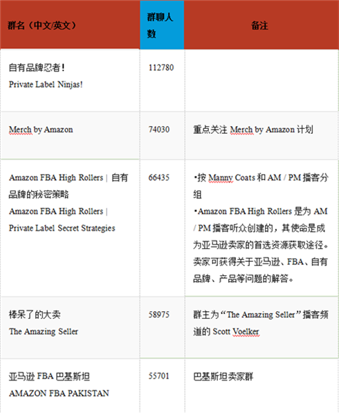Click the group name '亚马逊 FBA 巴基斯坦'

point(49,376)
